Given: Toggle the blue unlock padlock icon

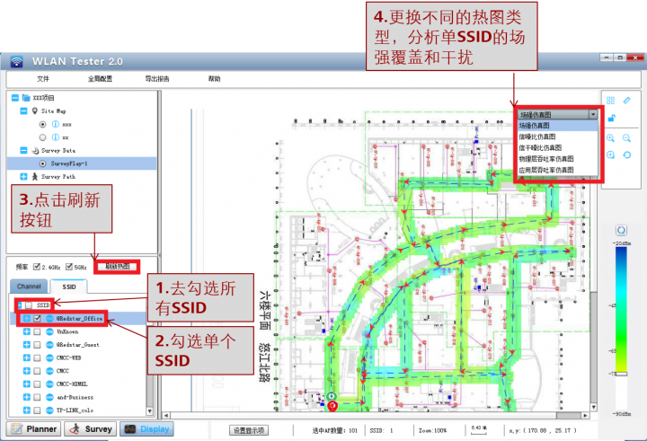Looking at the screenshot, I should coord(611,118).
